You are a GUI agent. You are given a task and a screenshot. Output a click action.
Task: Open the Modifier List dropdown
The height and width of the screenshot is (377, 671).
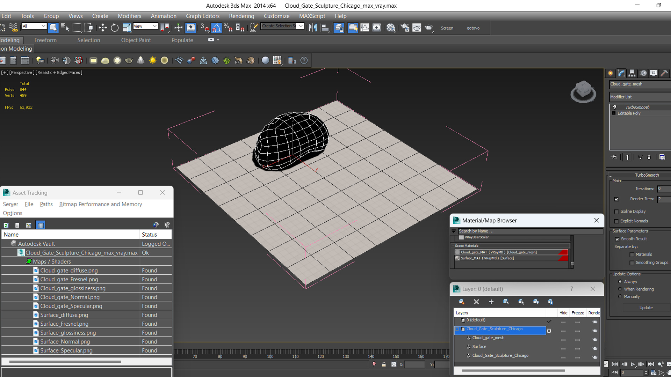point(640,97)
